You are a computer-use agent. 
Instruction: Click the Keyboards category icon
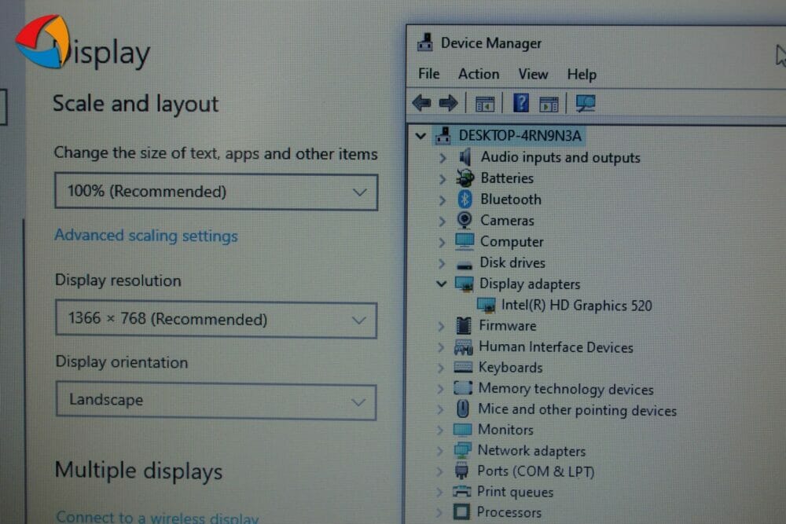(463, 367)
